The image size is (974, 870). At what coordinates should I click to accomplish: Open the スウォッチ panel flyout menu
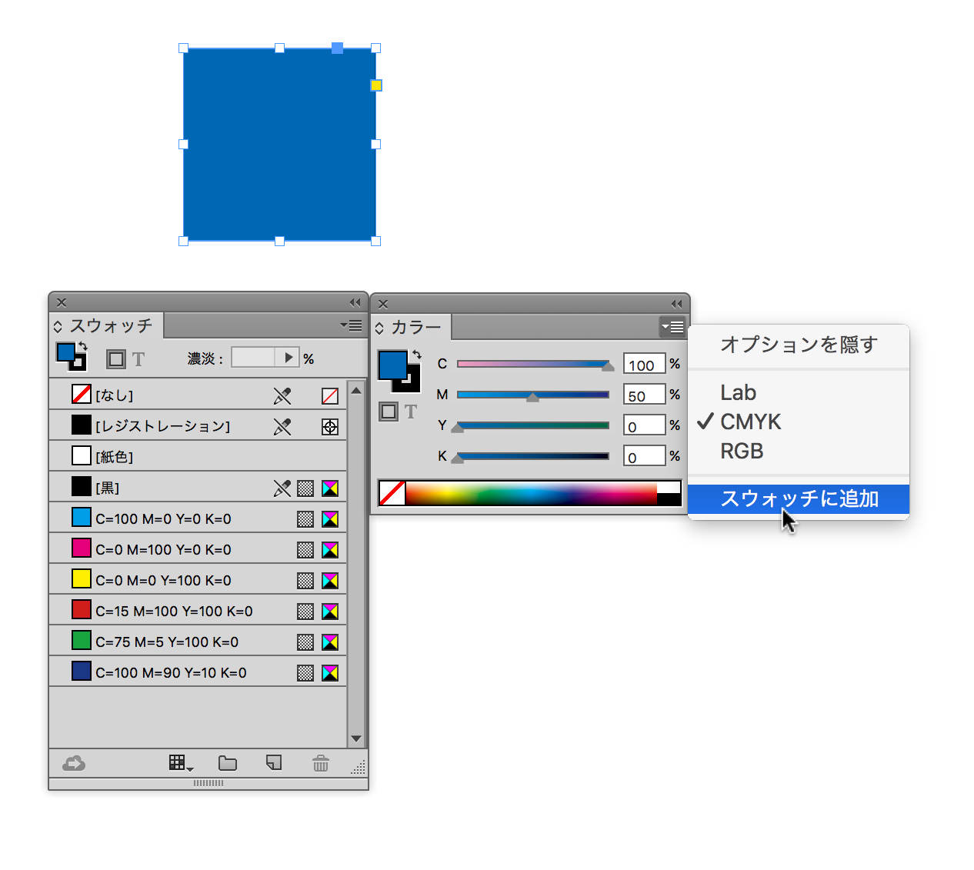[352, 325]
